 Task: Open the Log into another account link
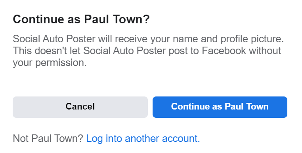(143, 138)
